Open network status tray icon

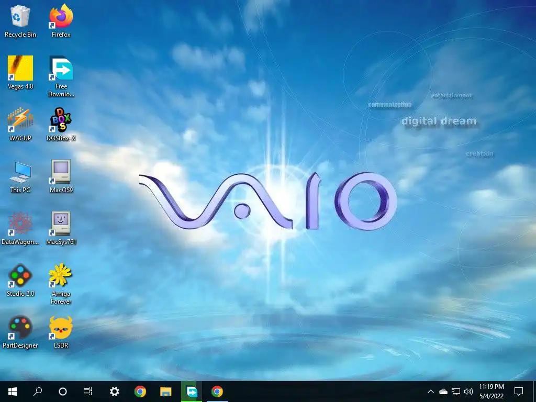pos(456,392)
